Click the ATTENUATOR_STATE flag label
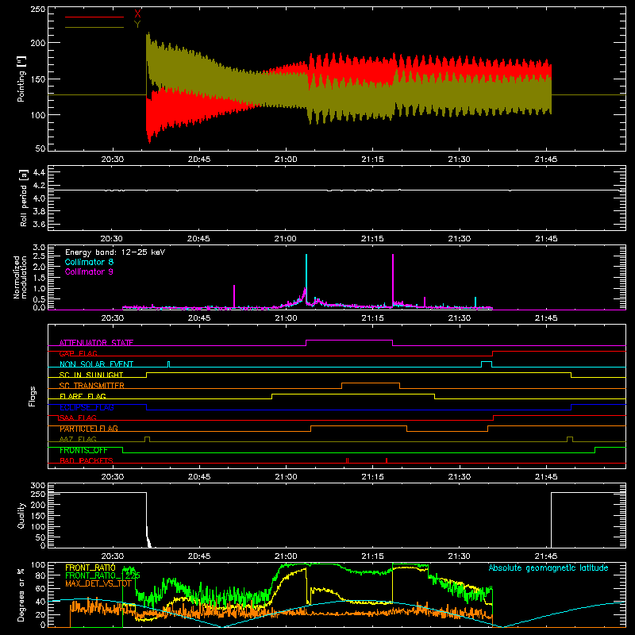 tap(96, 343)
